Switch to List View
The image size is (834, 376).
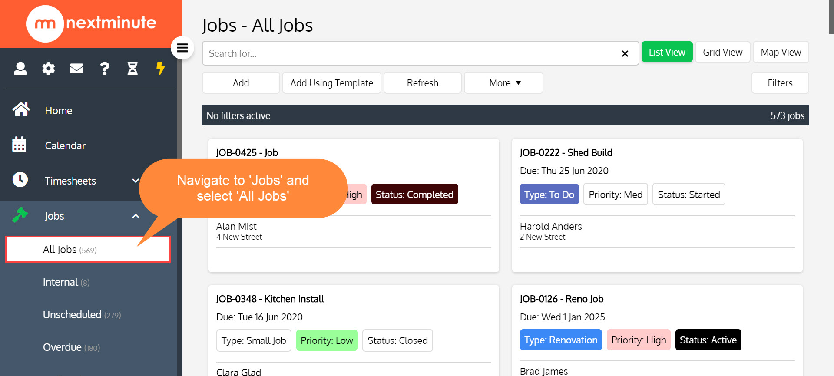pos(667,52)
